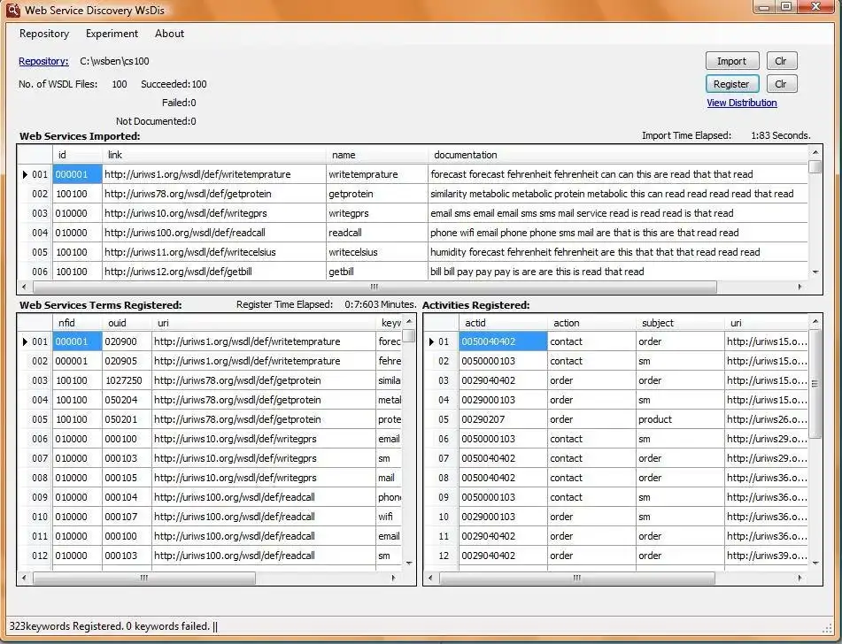Select the readcall name cell
842x644 pixels.
point(376,233)
